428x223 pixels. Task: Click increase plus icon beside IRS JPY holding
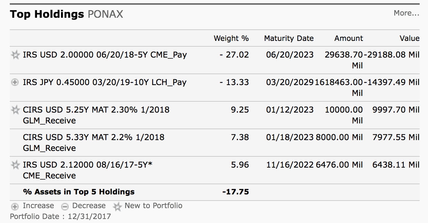tap(15, 82)
